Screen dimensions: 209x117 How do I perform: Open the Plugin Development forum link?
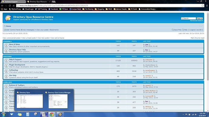17,65
